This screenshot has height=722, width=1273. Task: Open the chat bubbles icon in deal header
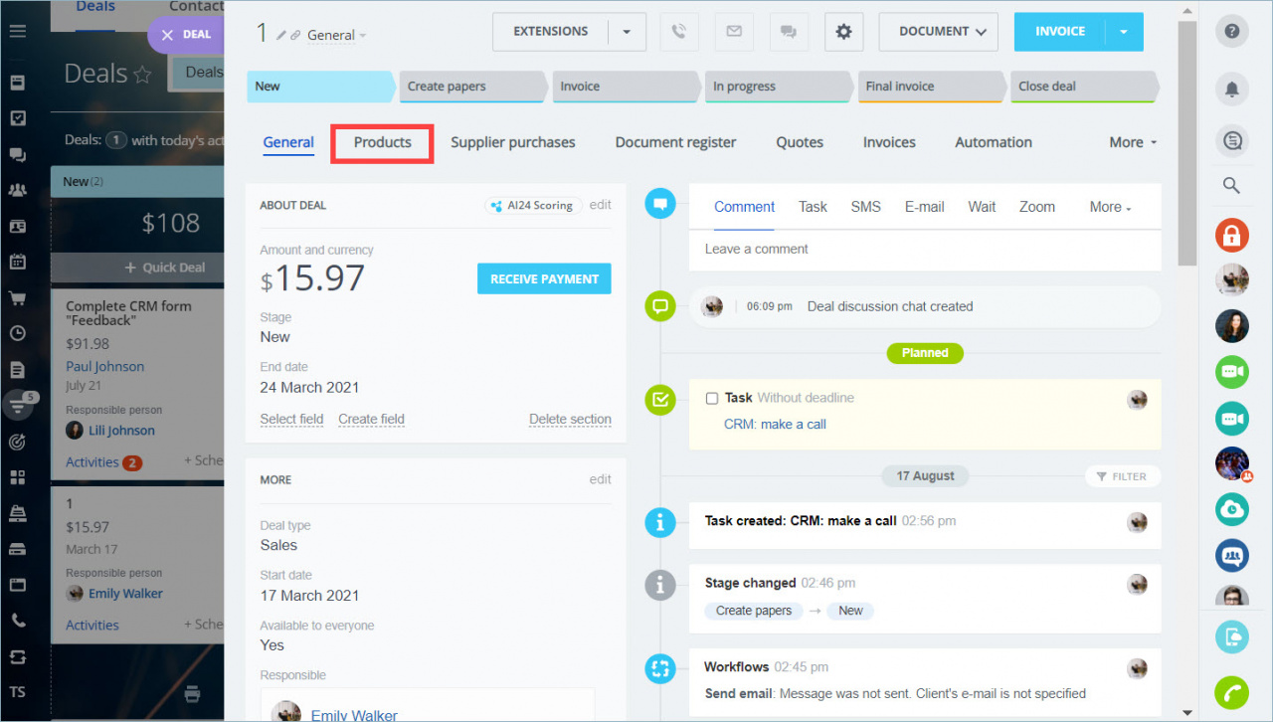tap(789, 32)
